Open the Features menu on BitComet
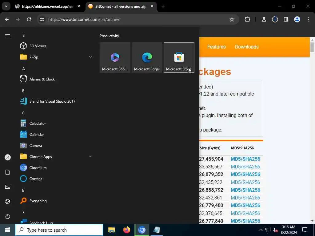 (x=217, y=47)
